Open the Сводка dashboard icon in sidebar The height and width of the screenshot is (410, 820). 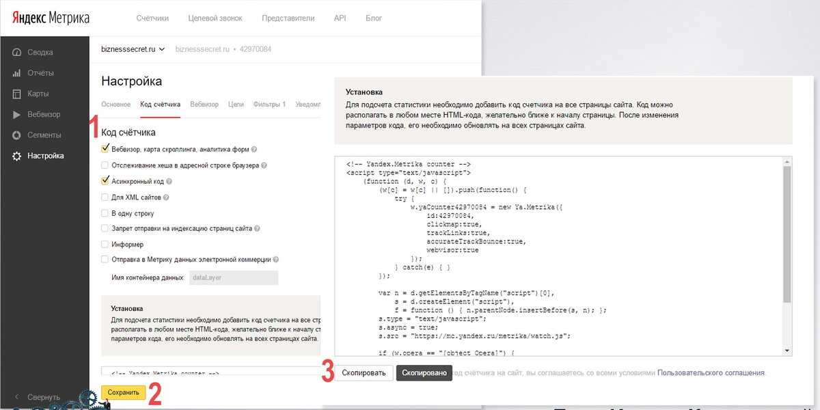17,53
